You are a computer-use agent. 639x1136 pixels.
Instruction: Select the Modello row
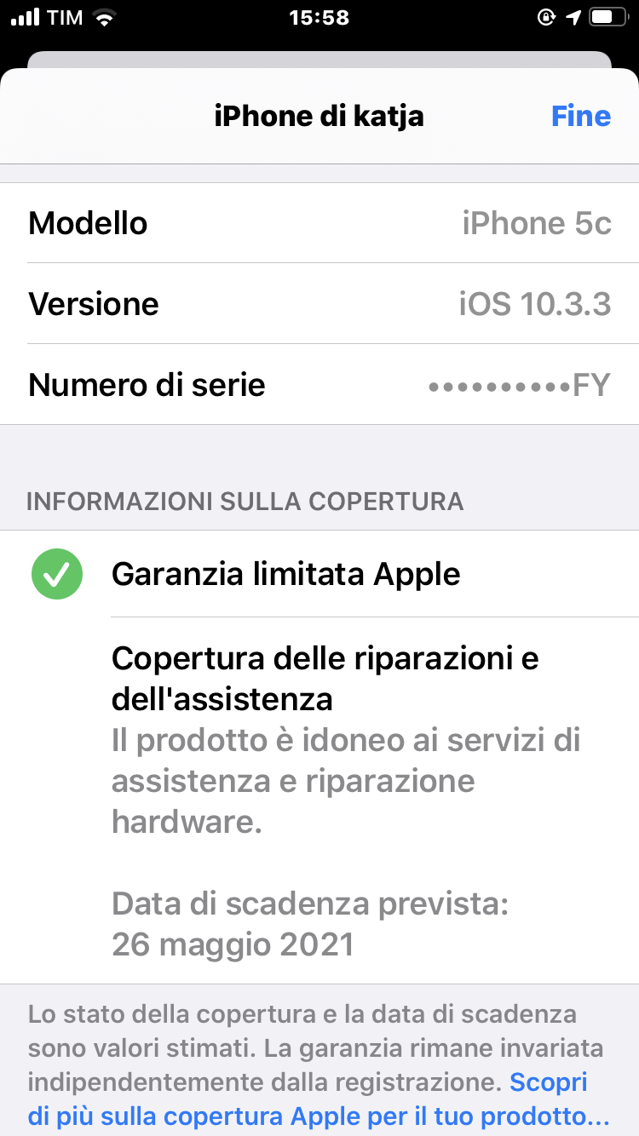click(x=319, y=223)
